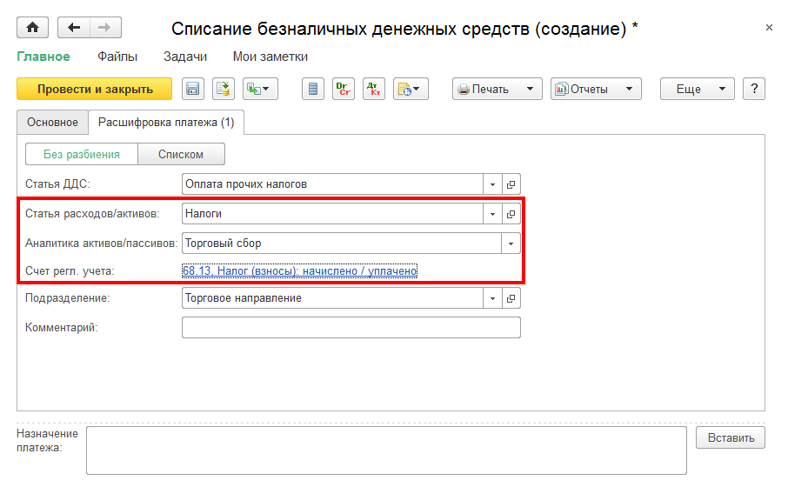Viewport: 788px width, 487px height.
Task: Switch to the 'Списком' view toggle
Action: click(x=181, y=155)
